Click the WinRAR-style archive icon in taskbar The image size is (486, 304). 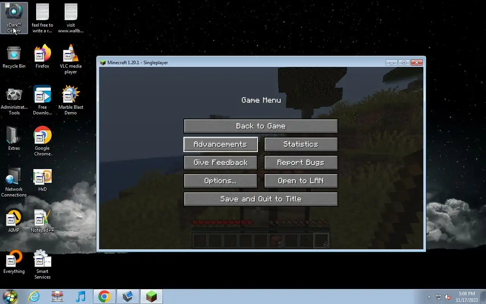pos(57,296)
